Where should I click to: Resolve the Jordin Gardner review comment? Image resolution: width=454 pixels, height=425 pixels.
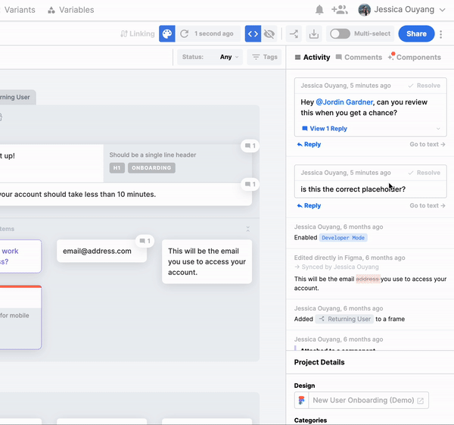pyautogui.click(x=424, y=86)
